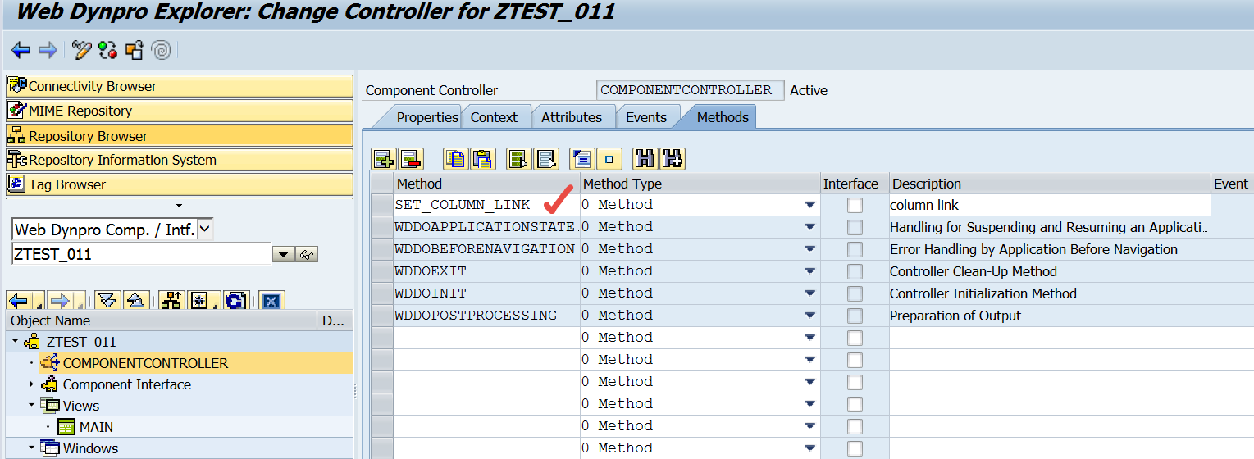This screenshot has height=459, width=1254.
Task: Click the grey spiral enhancement icon
Action: [162, 51]
